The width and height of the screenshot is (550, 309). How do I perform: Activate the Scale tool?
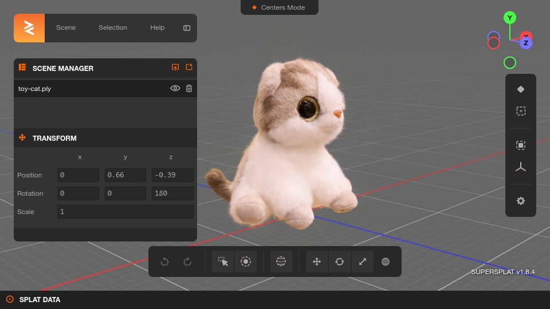pos(362,262)
